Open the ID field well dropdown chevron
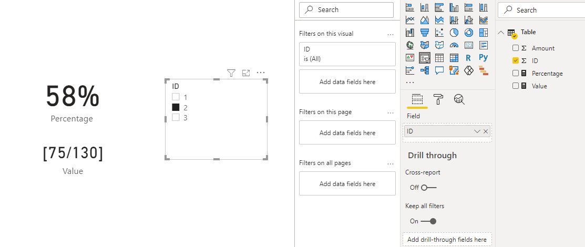 point(477,131)
